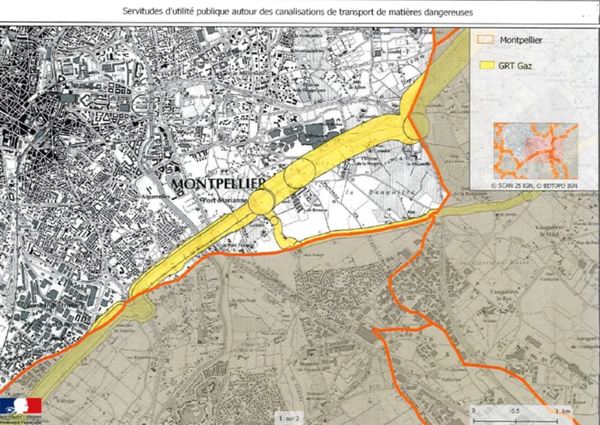Image resolution: width=600 pixels, height=425 pixels.
Task: Click the 'Montpellier' legend text
Action: pos(521,40)
